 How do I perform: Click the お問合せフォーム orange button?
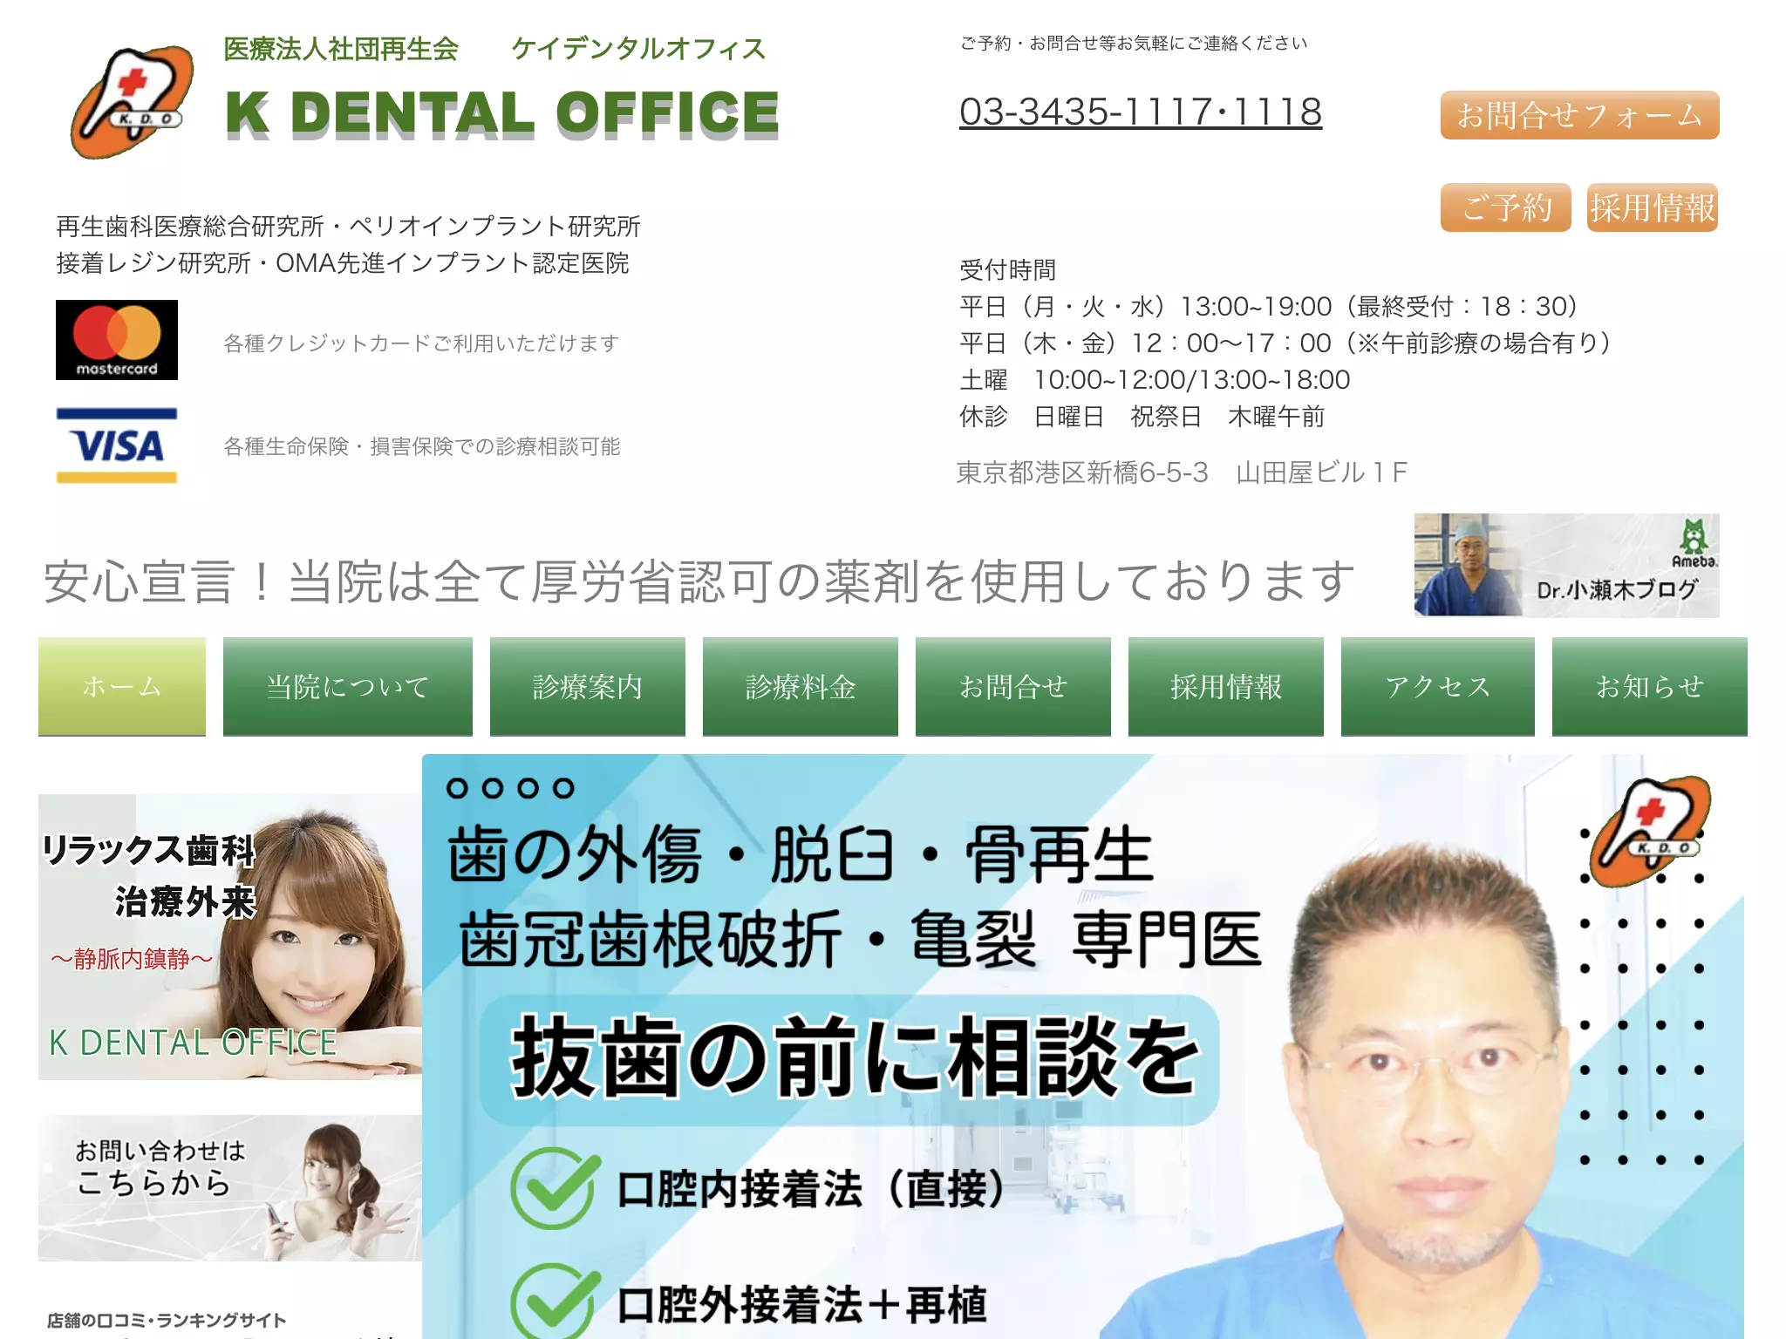1580,115
